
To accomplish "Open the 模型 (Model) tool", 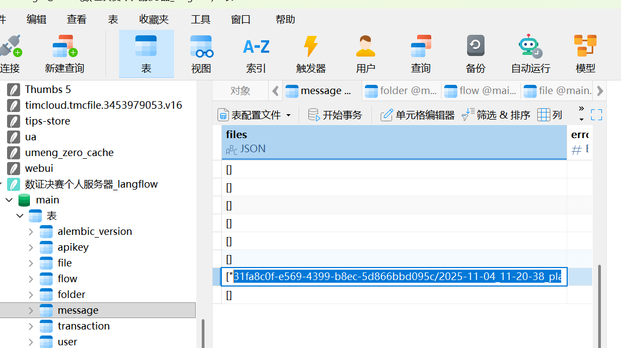I will point(585,54).
